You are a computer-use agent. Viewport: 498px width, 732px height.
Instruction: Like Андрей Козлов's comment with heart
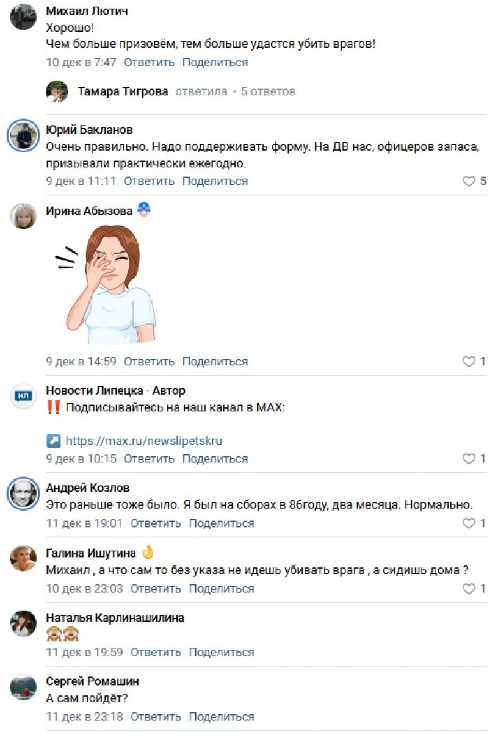click(x=469, y=523)
